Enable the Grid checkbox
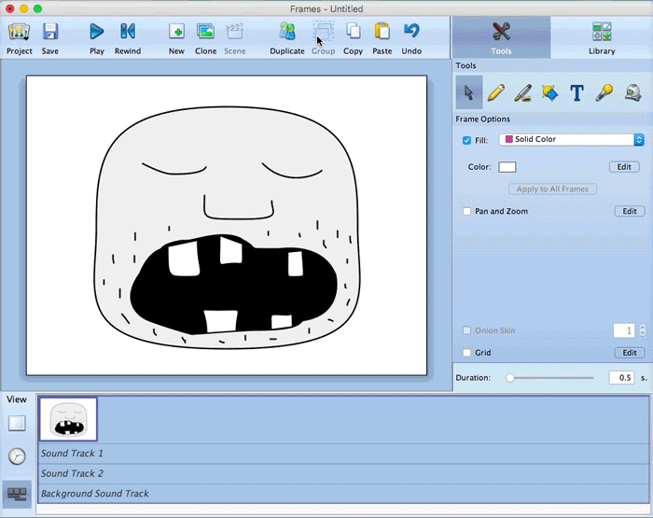653x518 pixels. pyautogui.click(x=466, y=353)
